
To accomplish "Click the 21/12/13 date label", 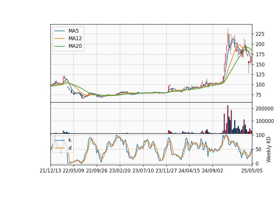I will pyautogui.click(x=50, y=171).
